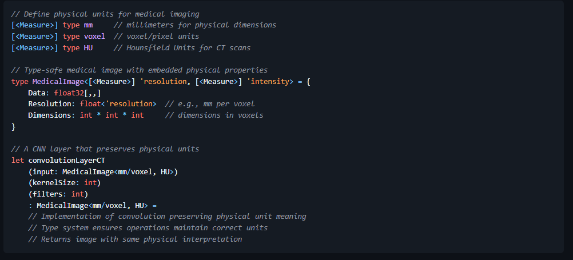
Task: Click the 'resolution generic parameter
Action: pos(163,82)
